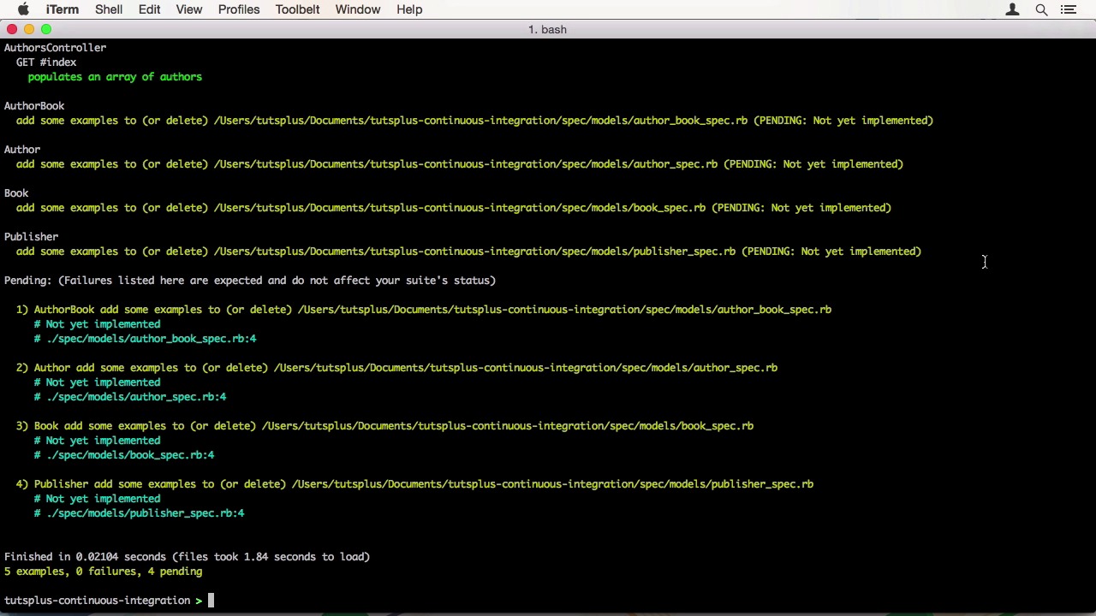Click './spec/models/author_spec.rb:4' path
The height and width of the screenshot is (616, 1096).
point(136,397)
